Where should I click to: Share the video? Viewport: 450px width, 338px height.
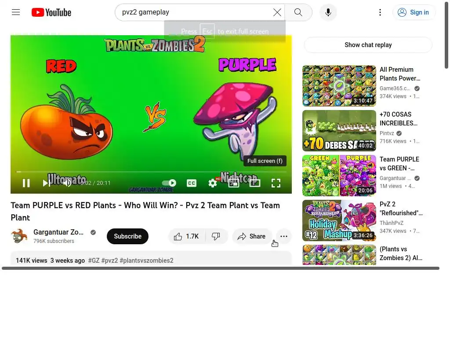252,236
